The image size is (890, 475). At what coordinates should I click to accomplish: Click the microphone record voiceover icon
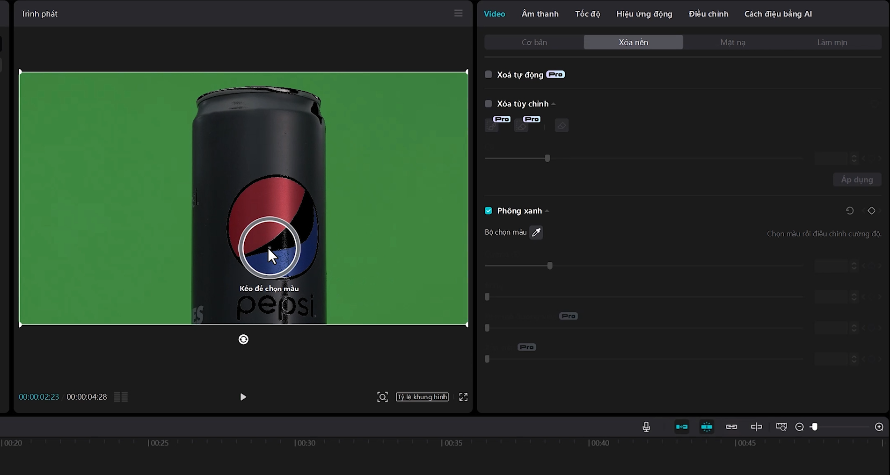coord(646,427)
